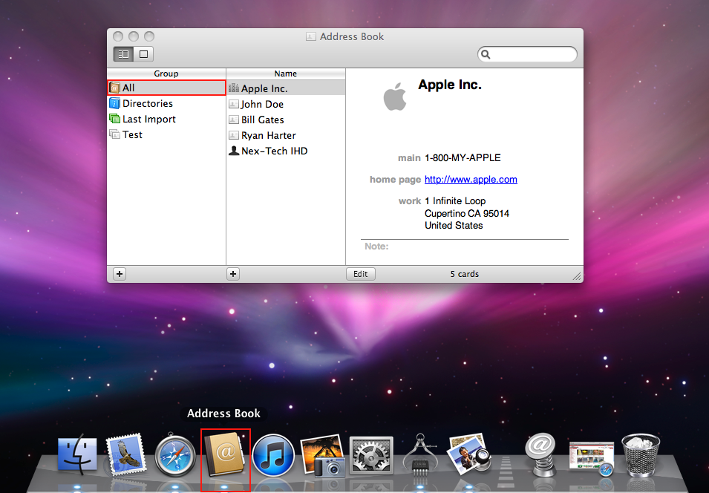Open the http://www.apple.com link
The height and width of the screenshot is (493, 709).
pyautogui.click(x=471, y=180)
